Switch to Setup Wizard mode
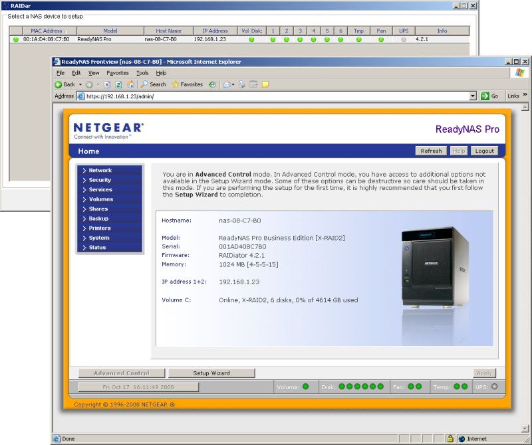 pos(211,373)
